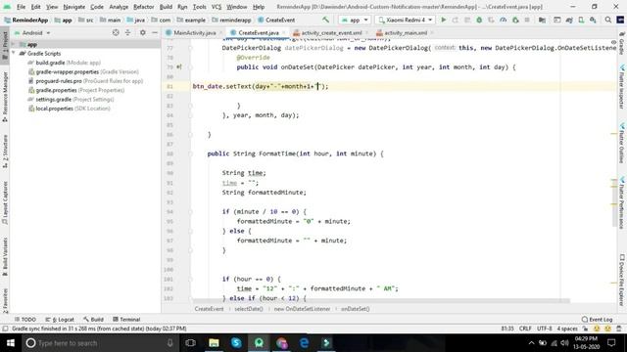
Task: Click the Windows notification center icon
Action: coord(611,343)
